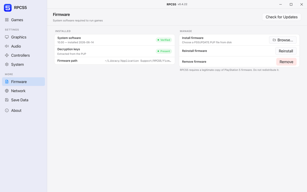Viewport: 307px width, 192px height.
Task: Click the Decryption keys row title
Action: 69,49
